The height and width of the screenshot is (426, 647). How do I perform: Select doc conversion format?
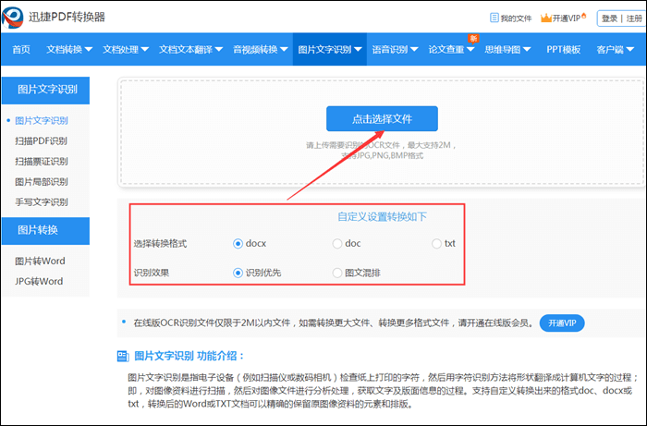(x=337, y=244)
